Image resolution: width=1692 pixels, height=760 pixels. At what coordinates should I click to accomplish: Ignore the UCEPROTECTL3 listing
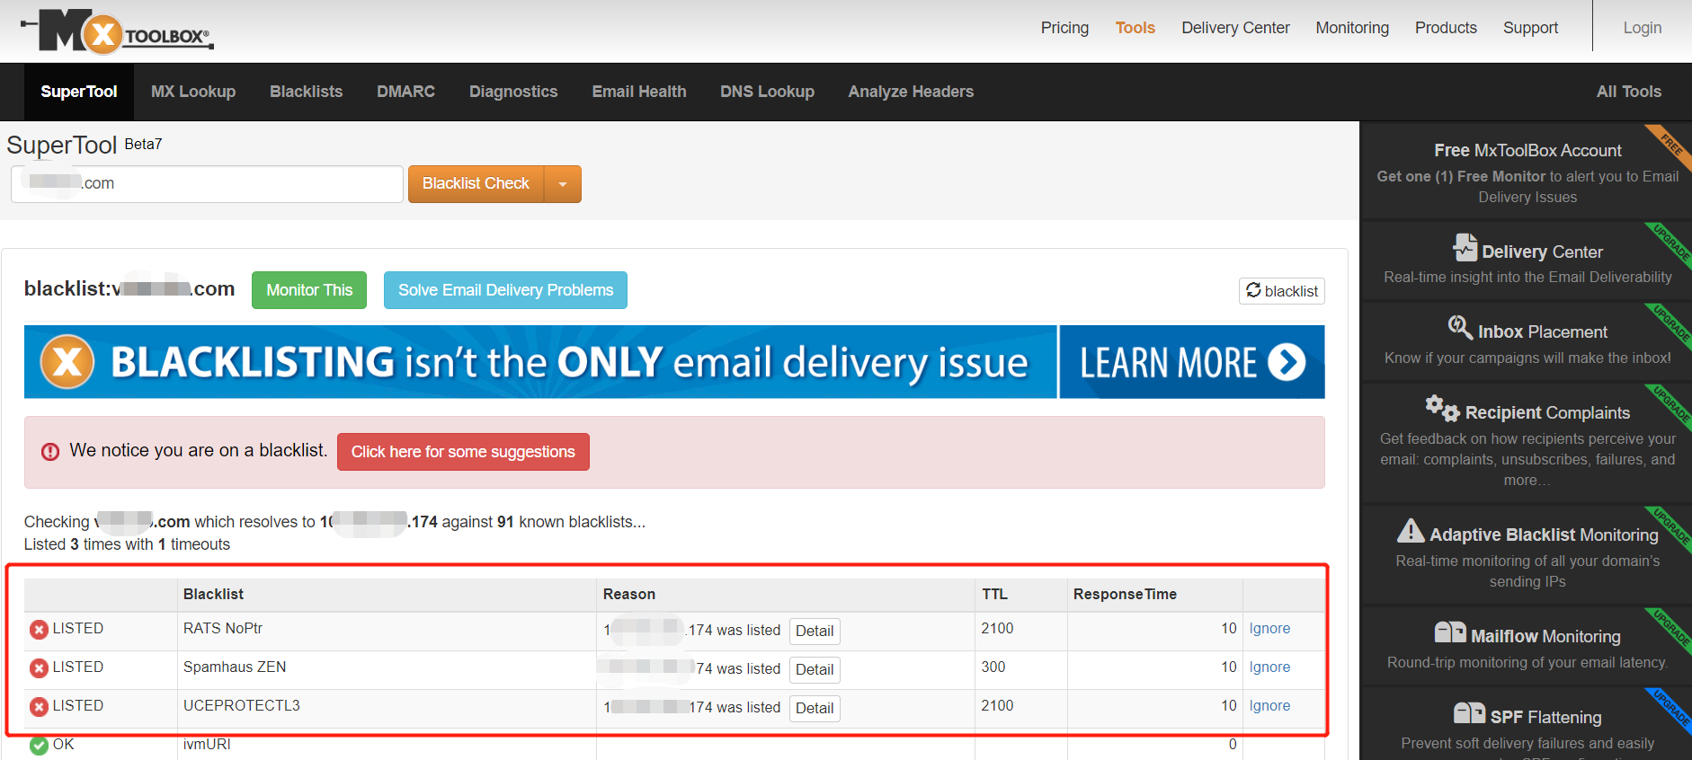pos(1269,706)
